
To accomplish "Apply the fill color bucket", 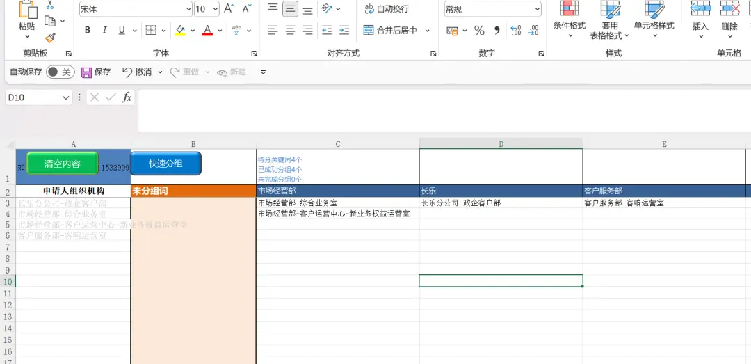I will tap(181, 30).
